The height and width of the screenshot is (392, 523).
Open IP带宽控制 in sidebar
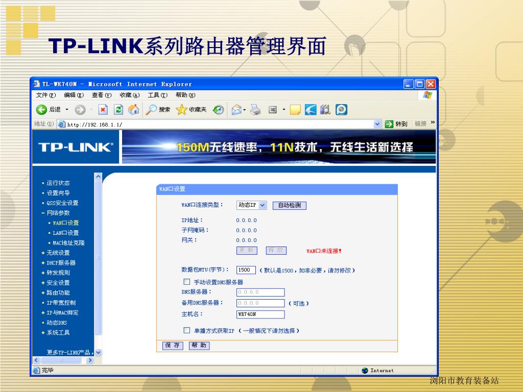point(61,303)
